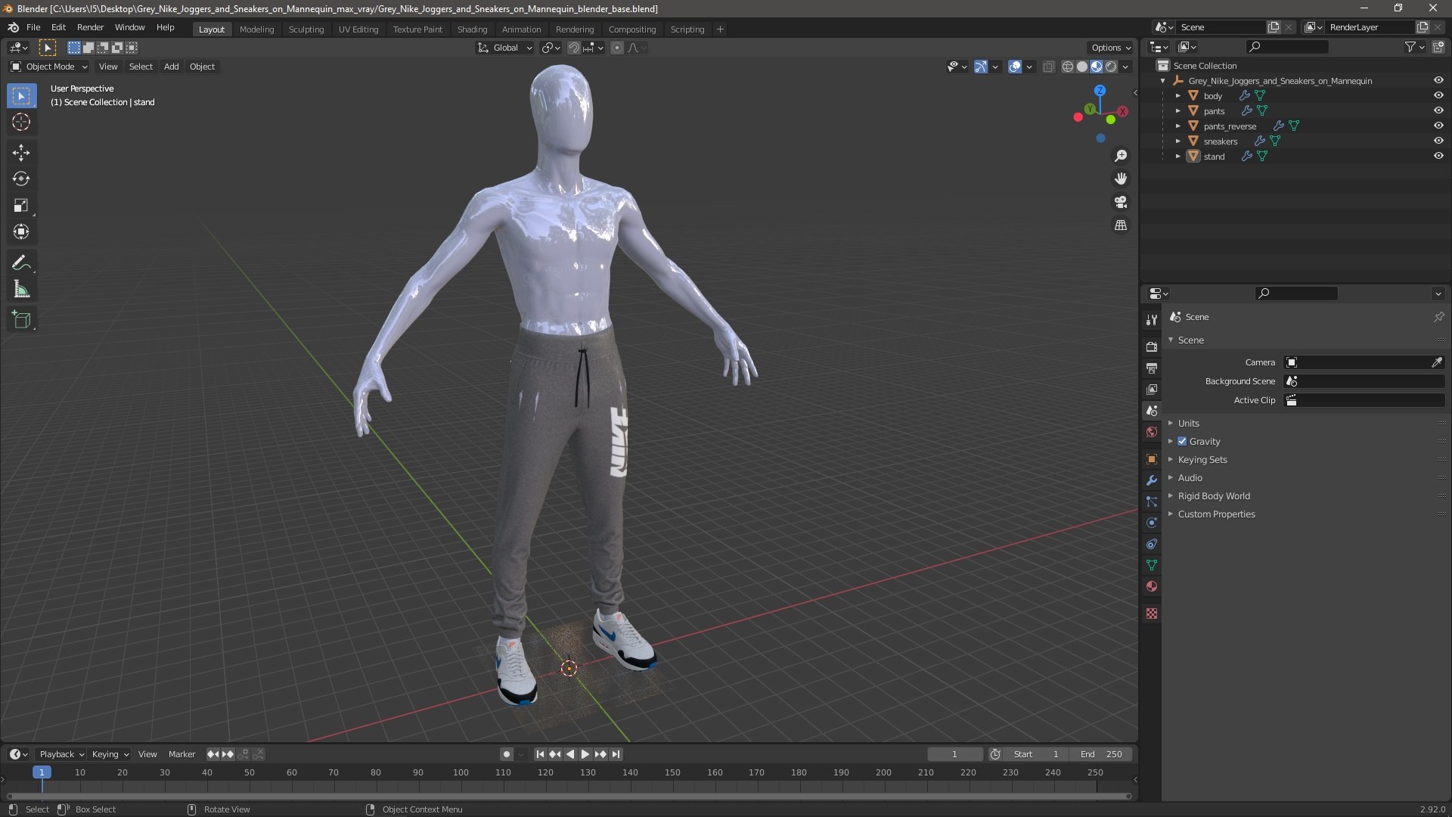Click the pan view hand icon
This screenshot has height=817, width=1452.
(1121, 179)
